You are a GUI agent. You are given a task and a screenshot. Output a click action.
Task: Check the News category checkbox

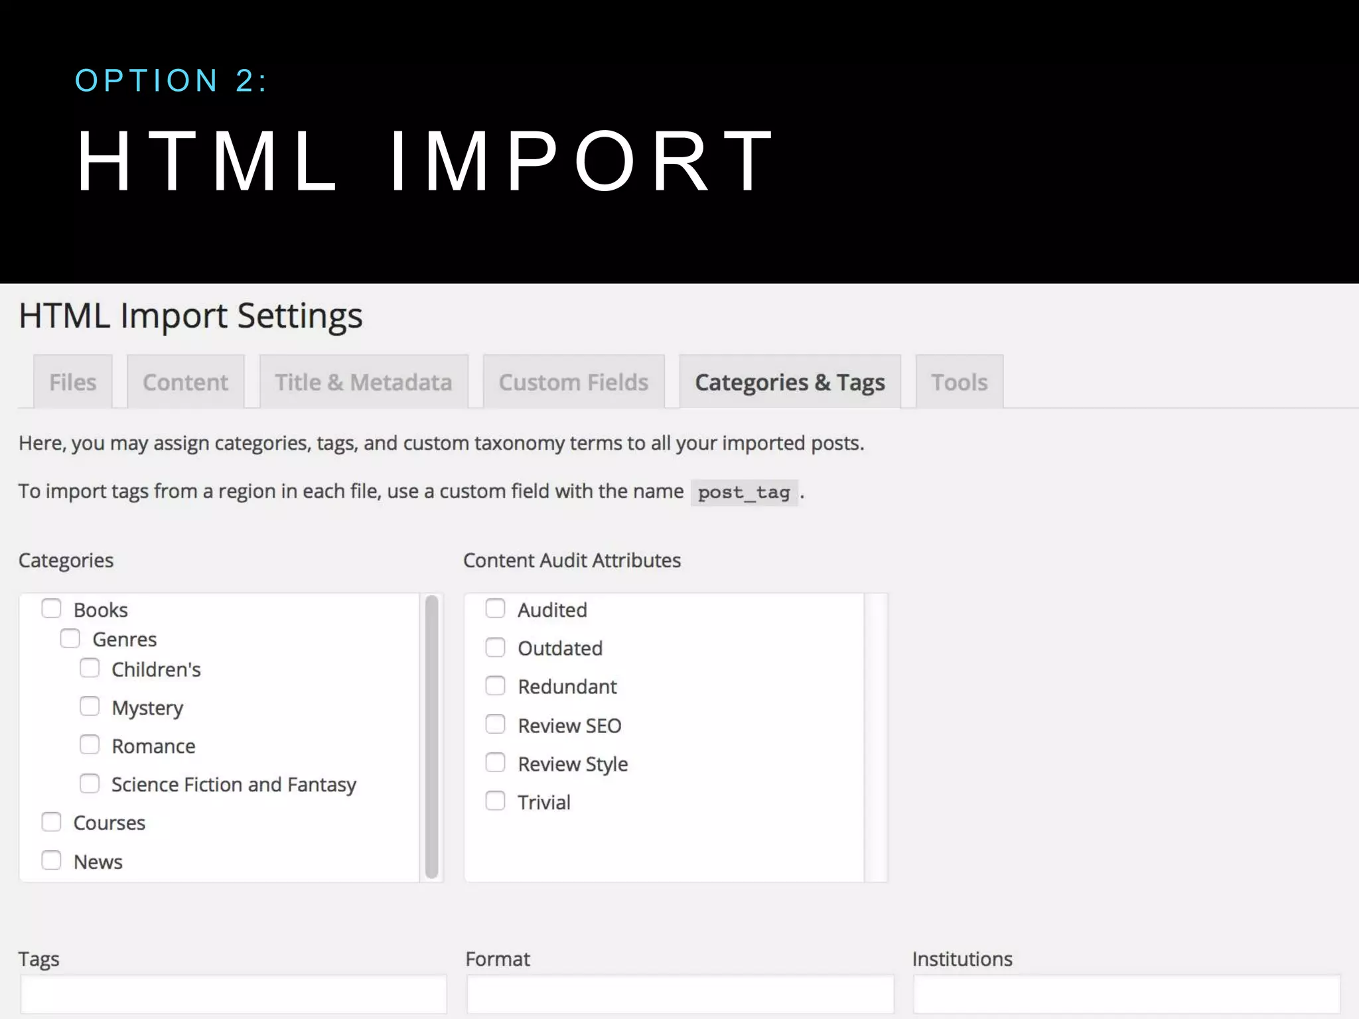pos(51,860)
